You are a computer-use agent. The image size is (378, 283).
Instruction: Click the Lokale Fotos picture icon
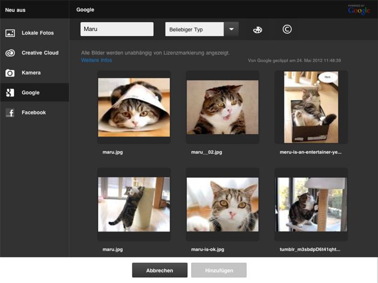(x=10, y=33)
